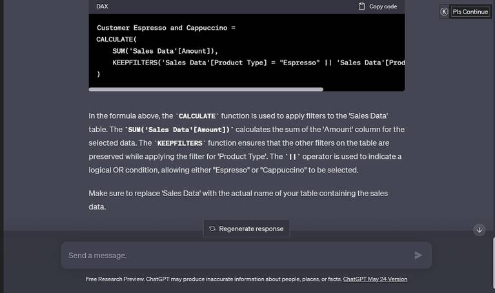
Task: Click the refresh icon in Regenerate response
Action: (212, 228)
